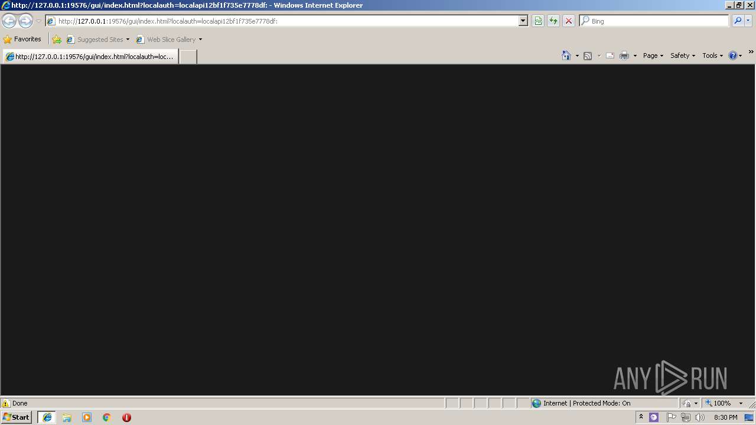Click the address bar URL field
756x425 pixels.
(282, 21)
